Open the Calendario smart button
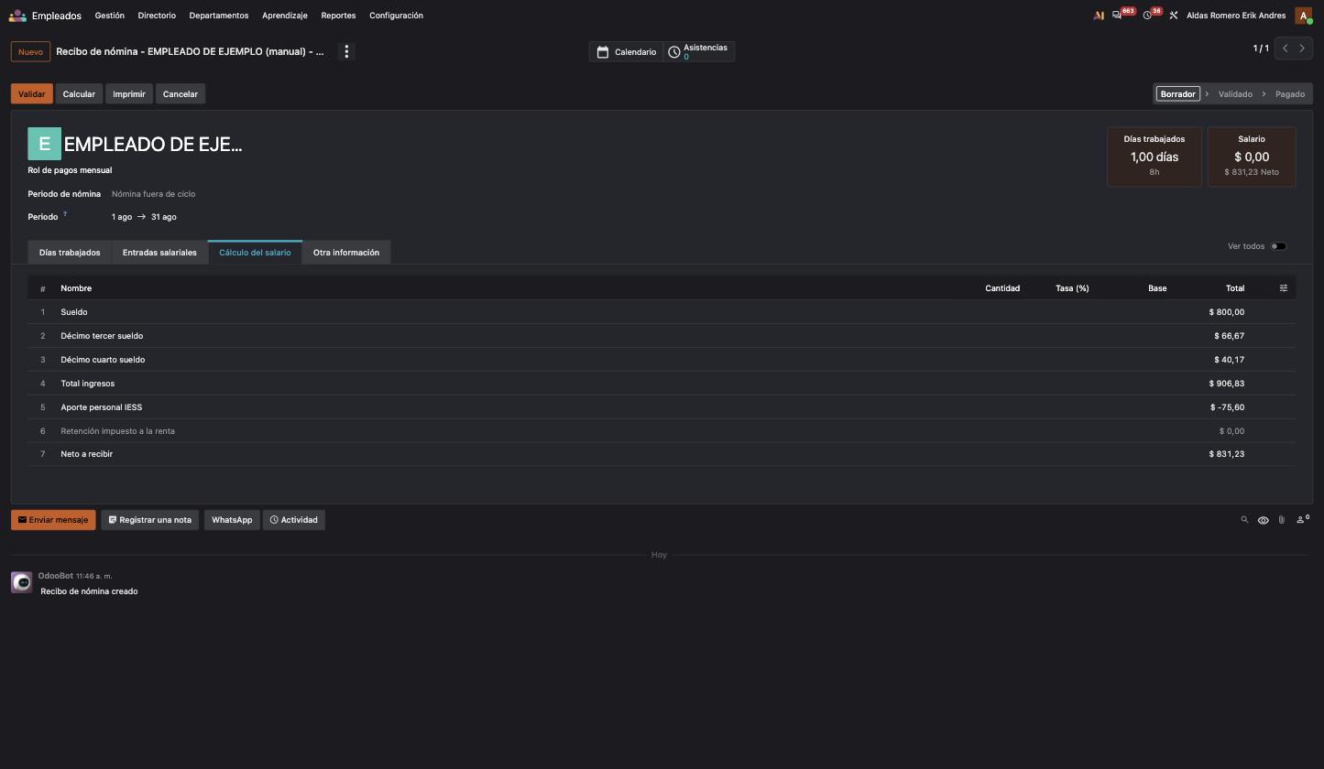Viewport: 1324px width, 769px height. click(627, 52)
